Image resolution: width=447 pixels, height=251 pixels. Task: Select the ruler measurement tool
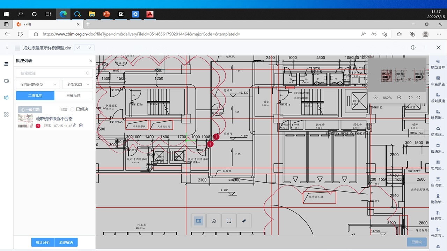pos(244,221)
